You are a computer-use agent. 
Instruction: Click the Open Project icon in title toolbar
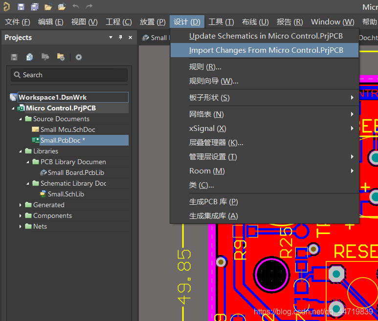[x=62, y=7]
